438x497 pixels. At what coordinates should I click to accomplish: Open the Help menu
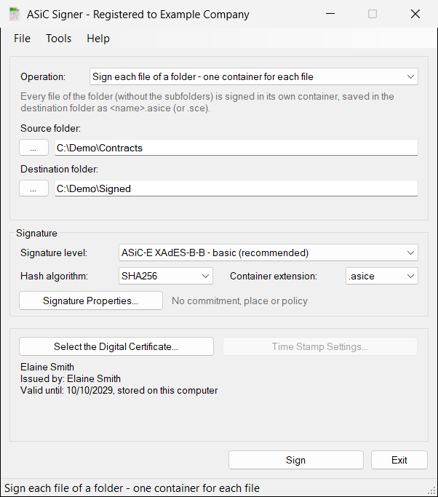point(98,39)
